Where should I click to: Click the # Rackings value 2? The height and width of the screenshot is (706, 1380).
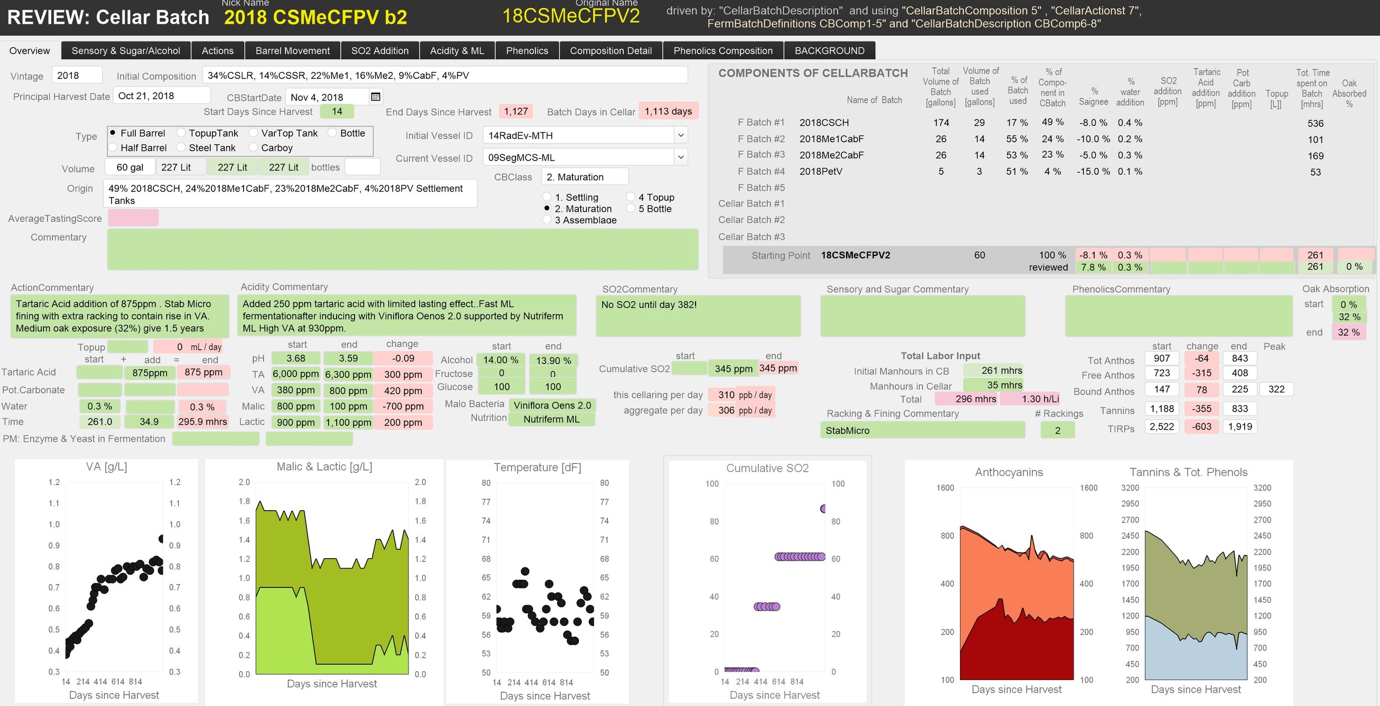tap(1058, 430)
